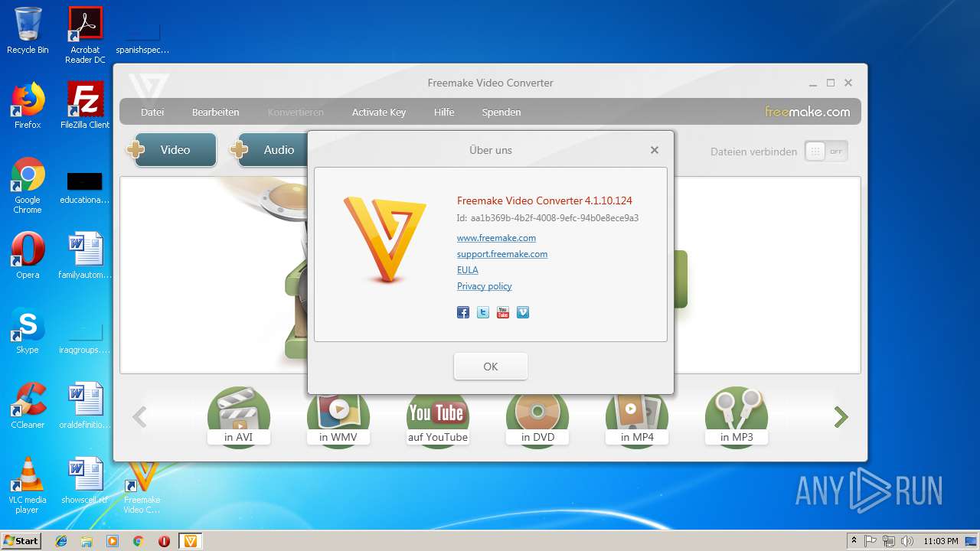Toggle the Dateien verbinden switch

pos(826,151)
